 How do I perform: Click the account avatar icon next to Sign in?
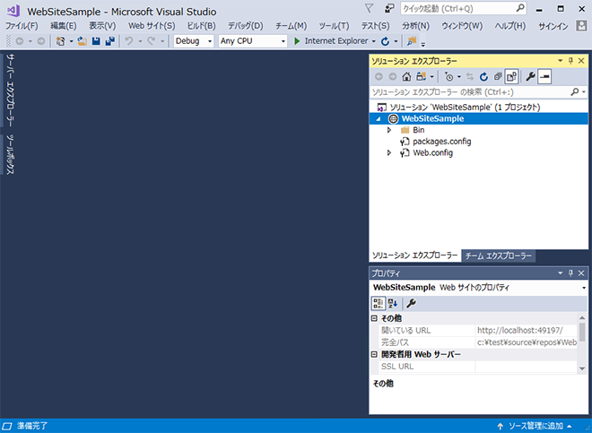click(x=581, y=26)
